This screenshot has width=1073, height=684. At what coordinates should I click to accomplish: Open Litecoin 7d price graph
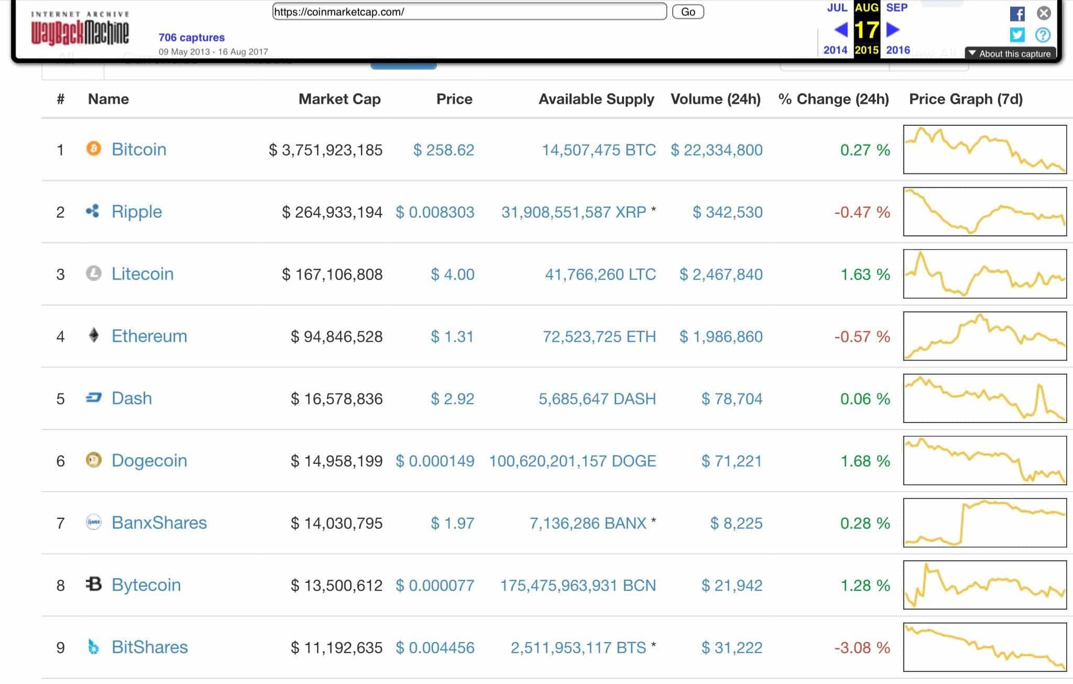click(x=985, y=274)
